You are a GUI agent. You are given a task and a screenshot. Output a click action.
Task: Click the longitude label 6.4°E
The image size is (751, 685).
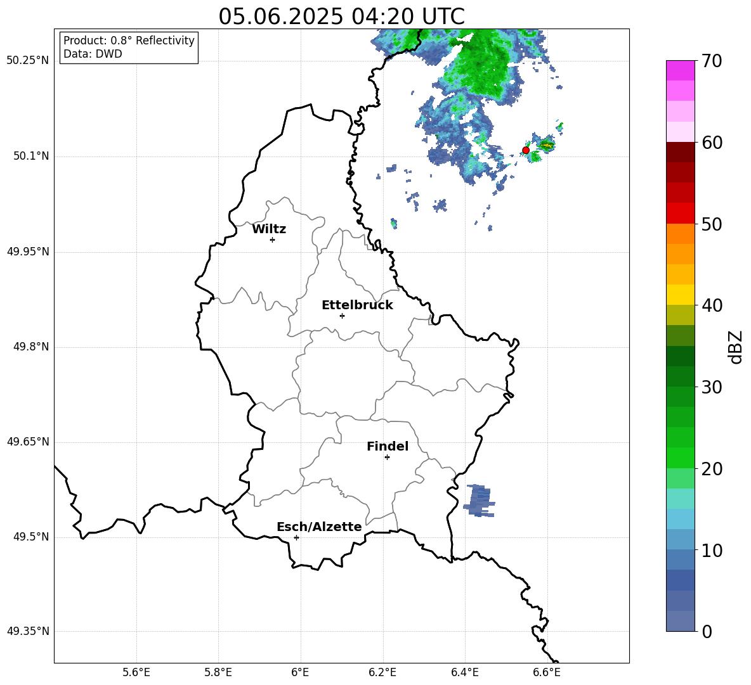[464, 672]
